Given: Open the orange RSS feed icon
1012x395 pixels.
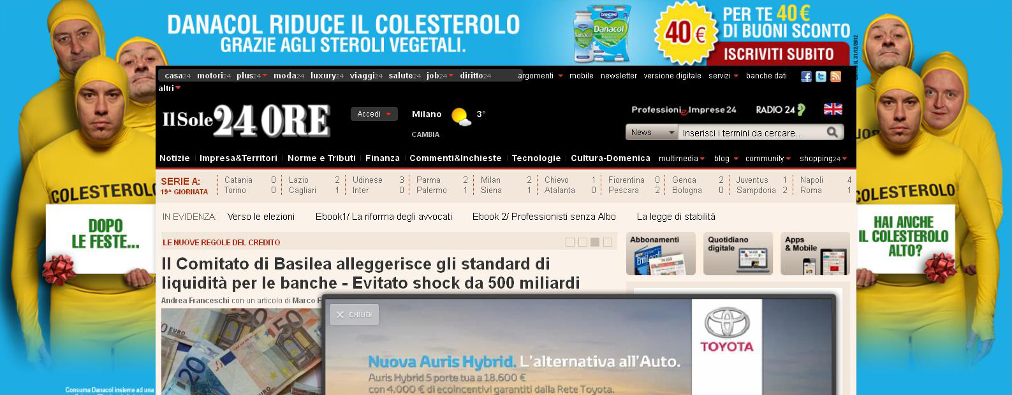Looking at the screenshot, I should pyautogui.click(x=835, y=76).
